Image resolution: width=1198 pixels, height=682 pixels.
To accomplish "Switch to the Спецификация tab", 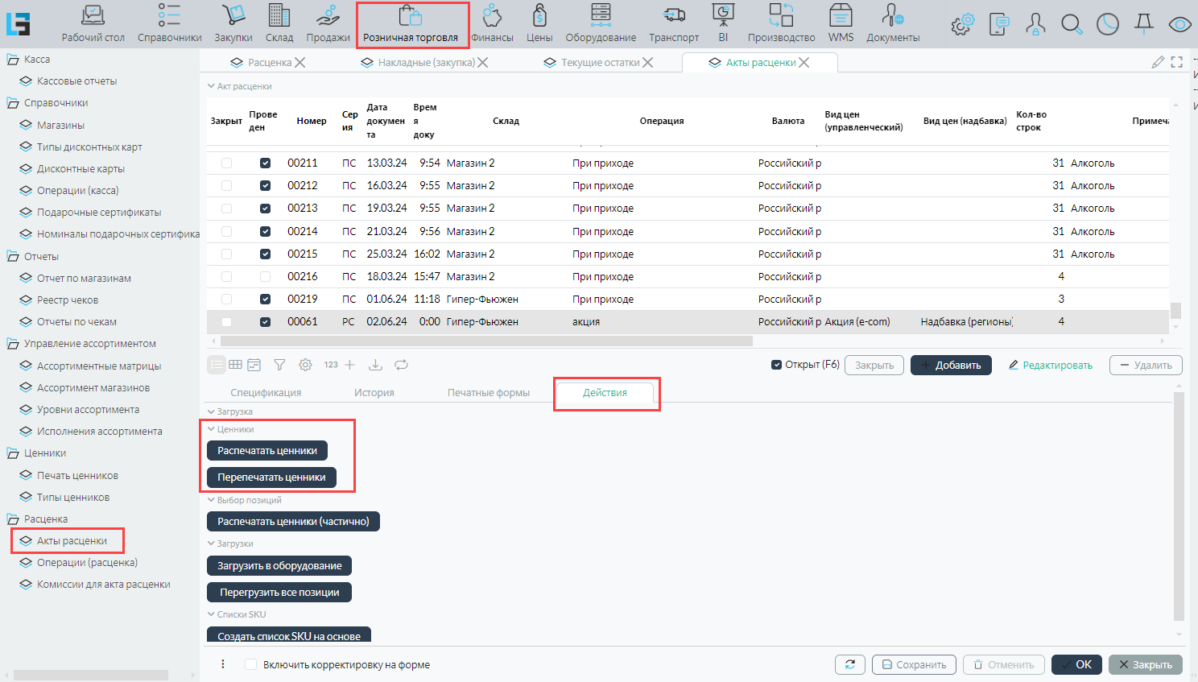I will pyautogui.click(x=266, y=393).
